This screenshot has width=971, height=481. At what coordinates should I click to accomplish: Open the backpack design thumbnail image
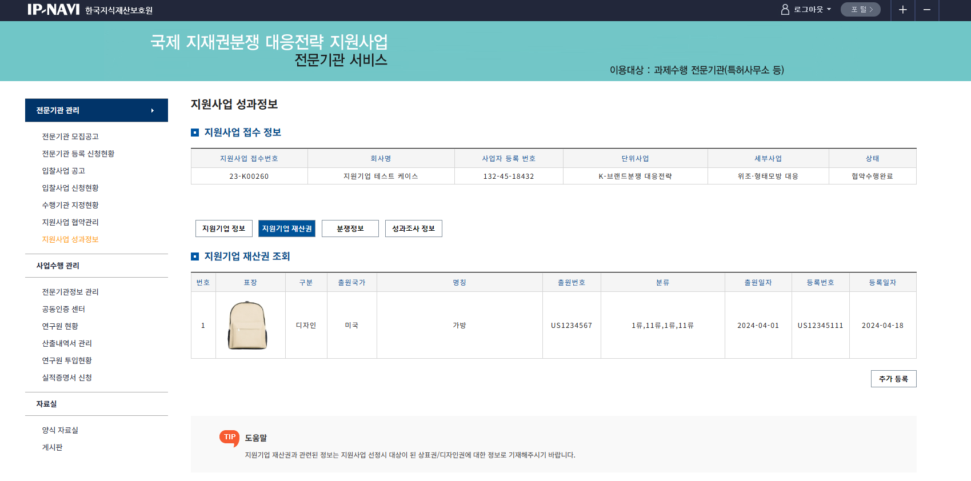(248, 325)
